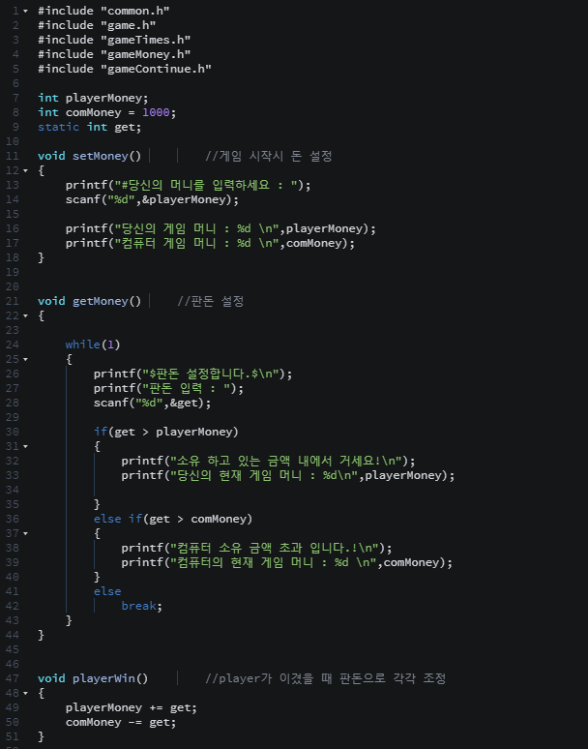Collapse else-if block fold at line 37
The height and width of the screenshot is (749, 588).
tap(25, 533)
